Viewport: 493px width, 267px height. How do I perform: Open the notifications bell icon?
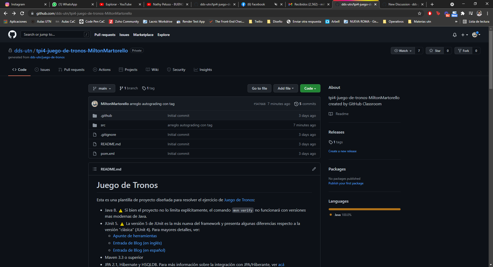pos(455,35)
